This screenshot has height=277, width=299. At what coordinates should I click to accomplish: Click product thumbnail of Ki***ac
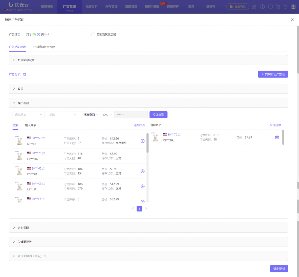(x=19, y=141)
